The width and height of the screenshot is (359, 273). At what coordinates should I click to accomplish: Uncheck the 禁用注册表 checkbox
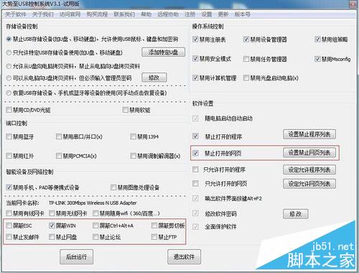click(x=195, y=39)
